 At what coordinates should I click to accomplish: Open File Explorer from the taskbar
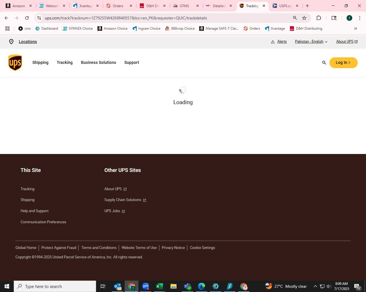click(x=174, y=286)
